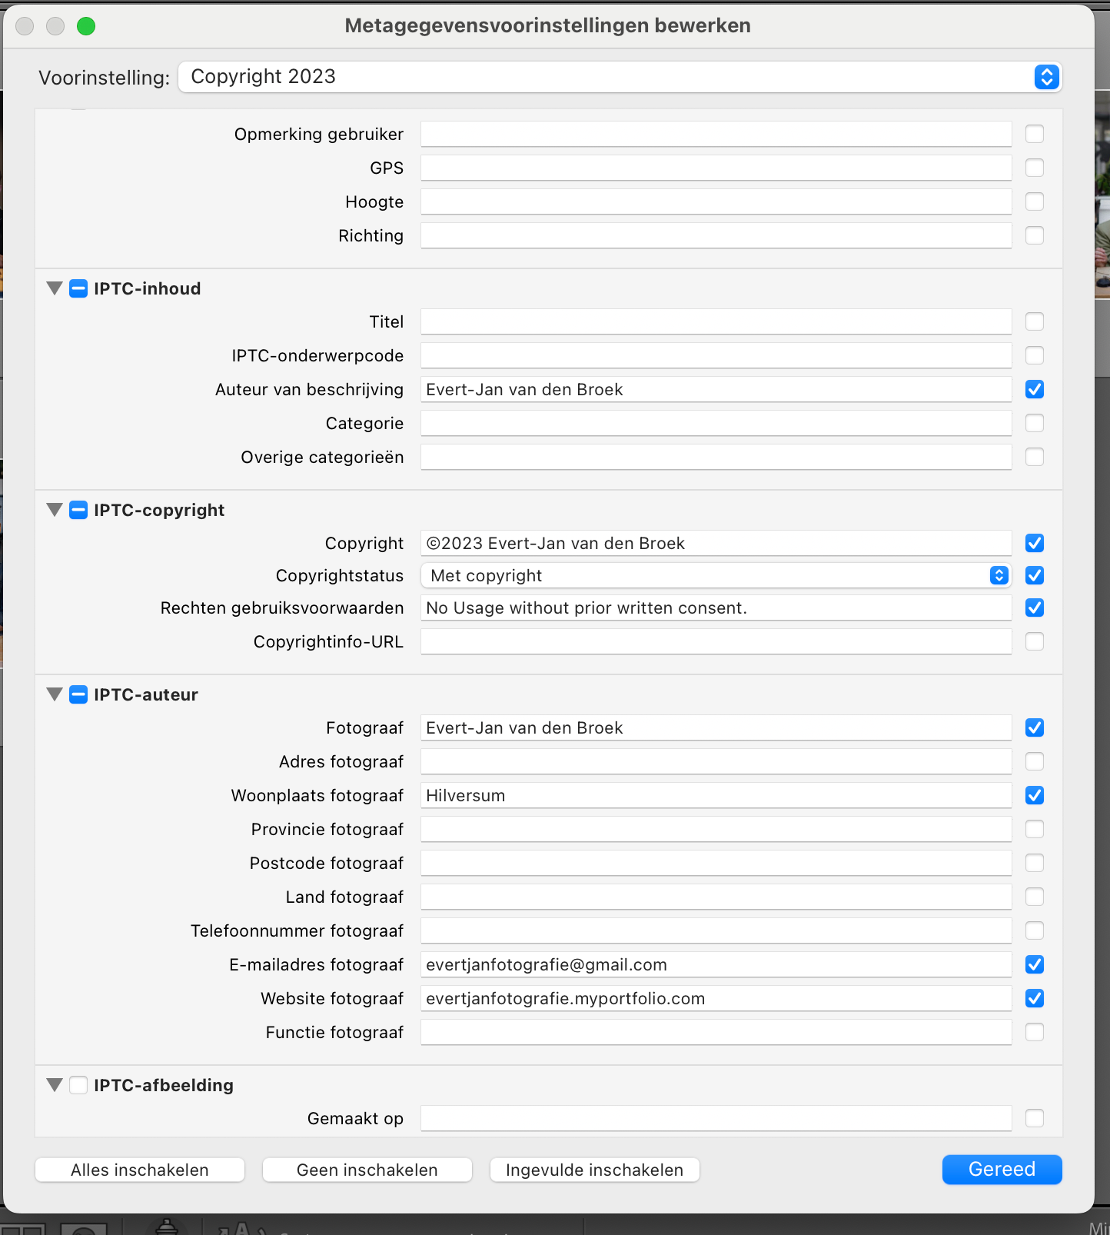Focus the Categorie input field
The height and width of the screenshot is (1235, 1110).
coord(716,423)
